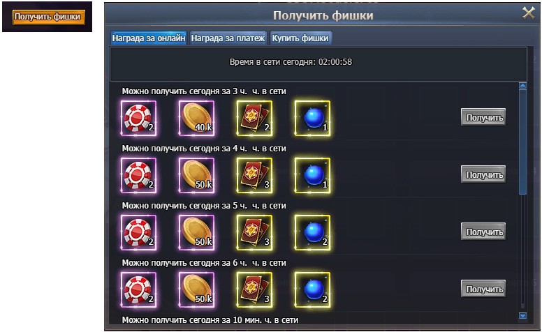The height and width of the screenshot is (332, 542).
Task: Select the gold coin icon in 6-hour row
Action: (x=196, y=290)
